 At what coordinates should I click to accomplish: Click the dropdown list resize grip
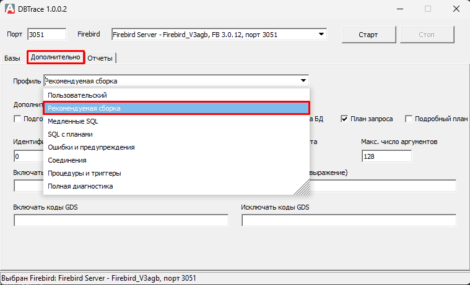point(302,187)
